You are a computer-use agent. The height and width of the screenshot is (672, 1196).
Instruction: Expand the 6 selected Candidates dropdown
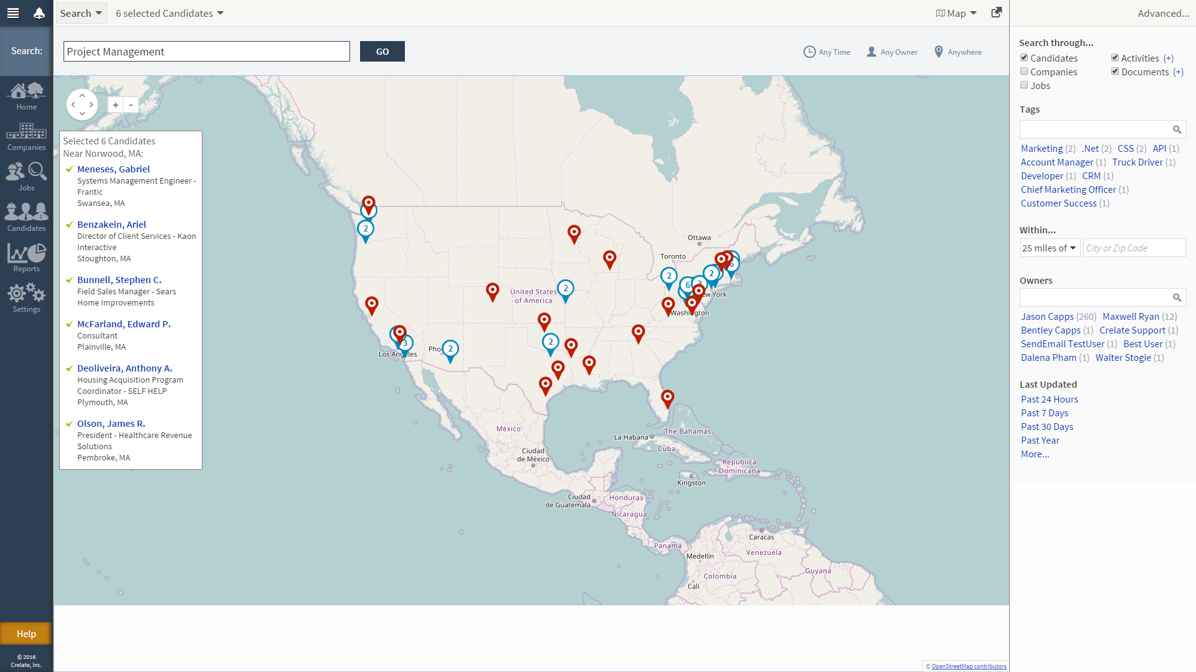(169, 13)
